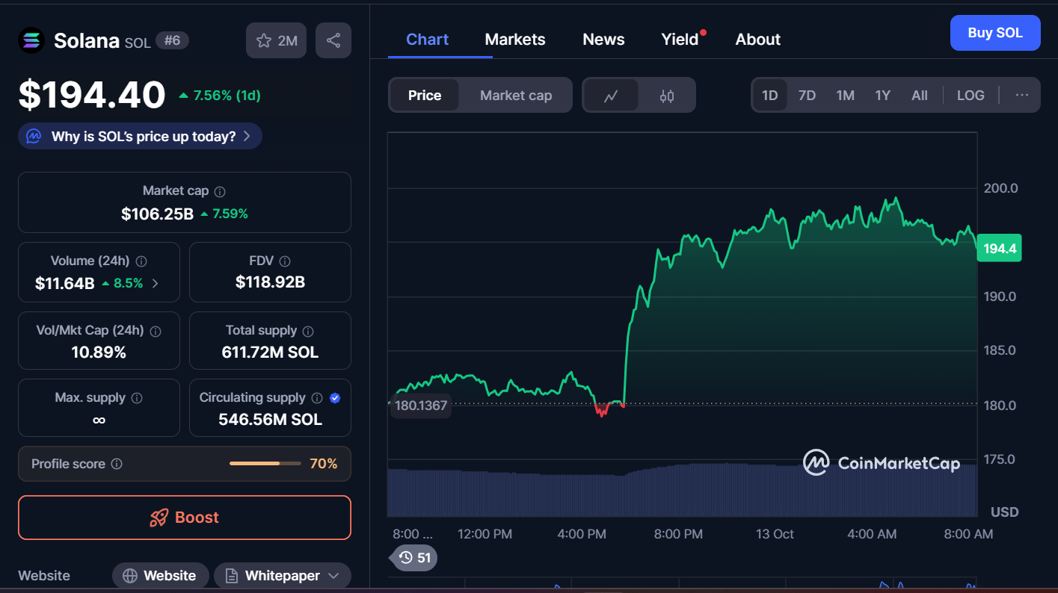Open the Markets tab

515,40
